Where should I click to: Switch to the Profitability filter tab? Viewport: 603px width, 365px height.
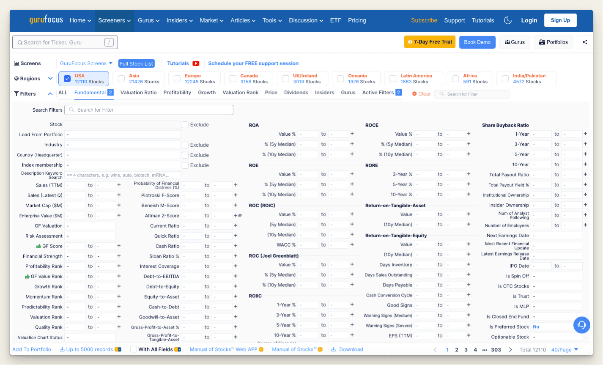coord(177,93)
